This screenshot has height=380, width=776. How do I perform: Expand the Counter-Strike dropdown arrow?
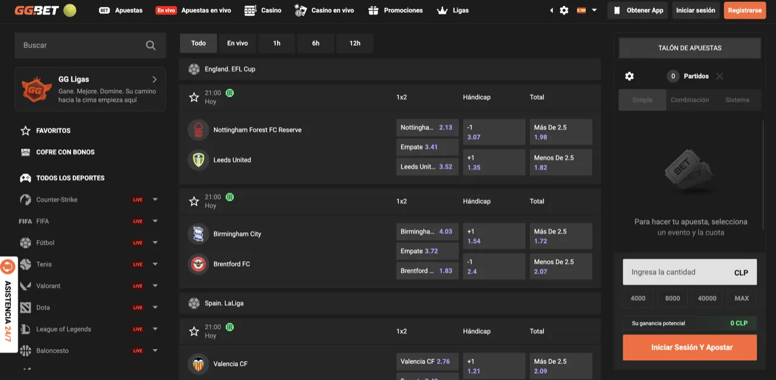(x=155, y=199)
